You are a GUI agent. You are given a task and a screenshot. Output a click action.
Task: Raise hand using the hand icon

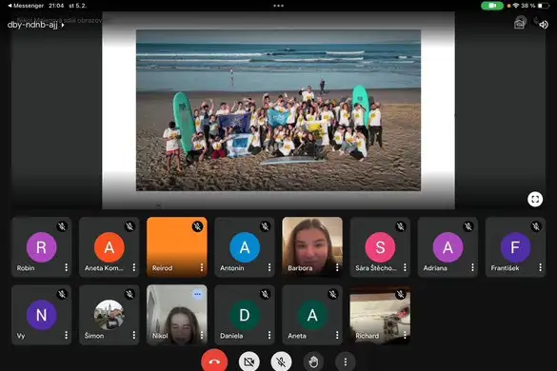313,361
